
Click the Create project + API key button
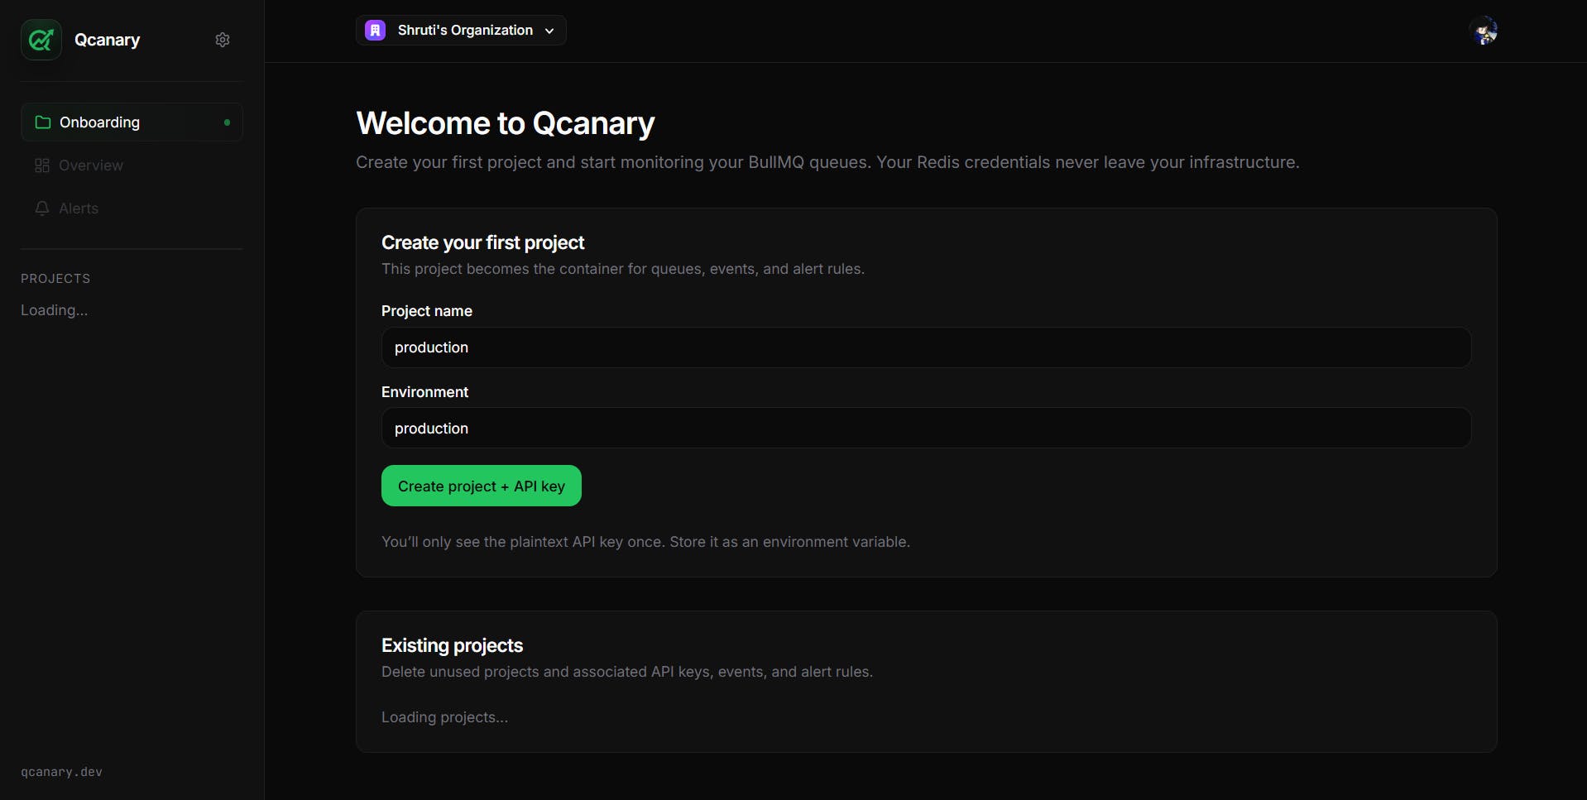482,486
